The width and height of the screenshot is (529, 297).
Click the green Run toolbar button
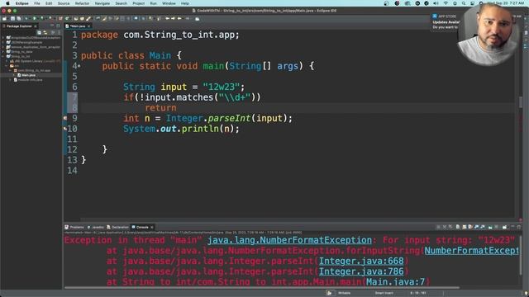[x=35, y=18]
